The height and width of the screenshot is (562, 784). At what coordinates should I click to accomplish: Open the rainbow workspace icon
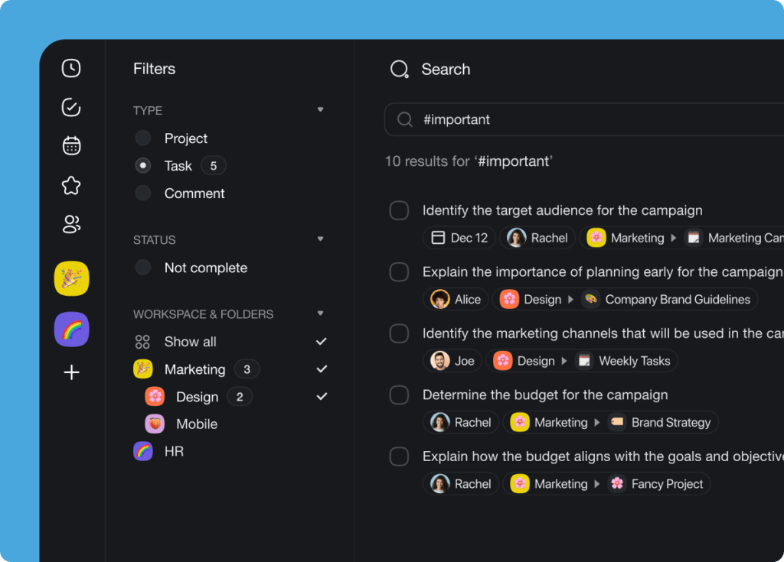pyautogui.click(x=70, y=329)
